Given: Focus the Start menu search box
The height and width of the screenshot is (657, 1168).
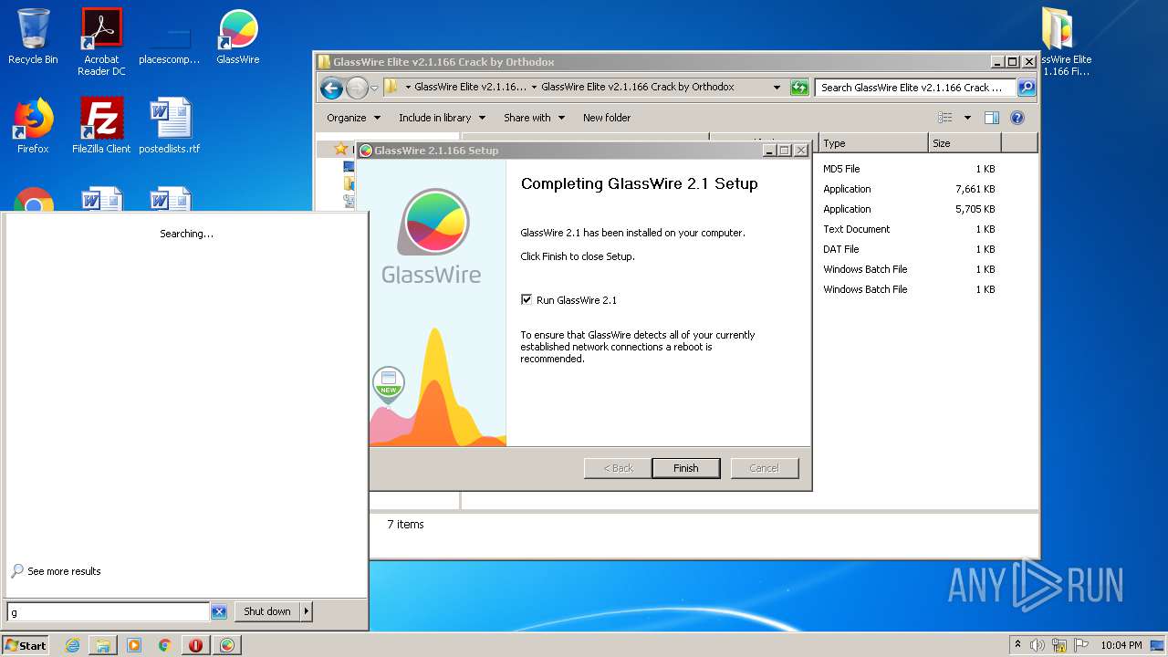Looking at the screenshot, I should pyautogui.click(x=108, y=612).
